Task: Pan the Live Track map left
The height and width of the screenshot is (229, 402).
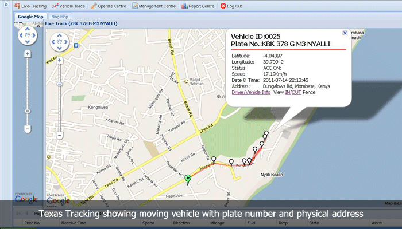Action: 53,42
